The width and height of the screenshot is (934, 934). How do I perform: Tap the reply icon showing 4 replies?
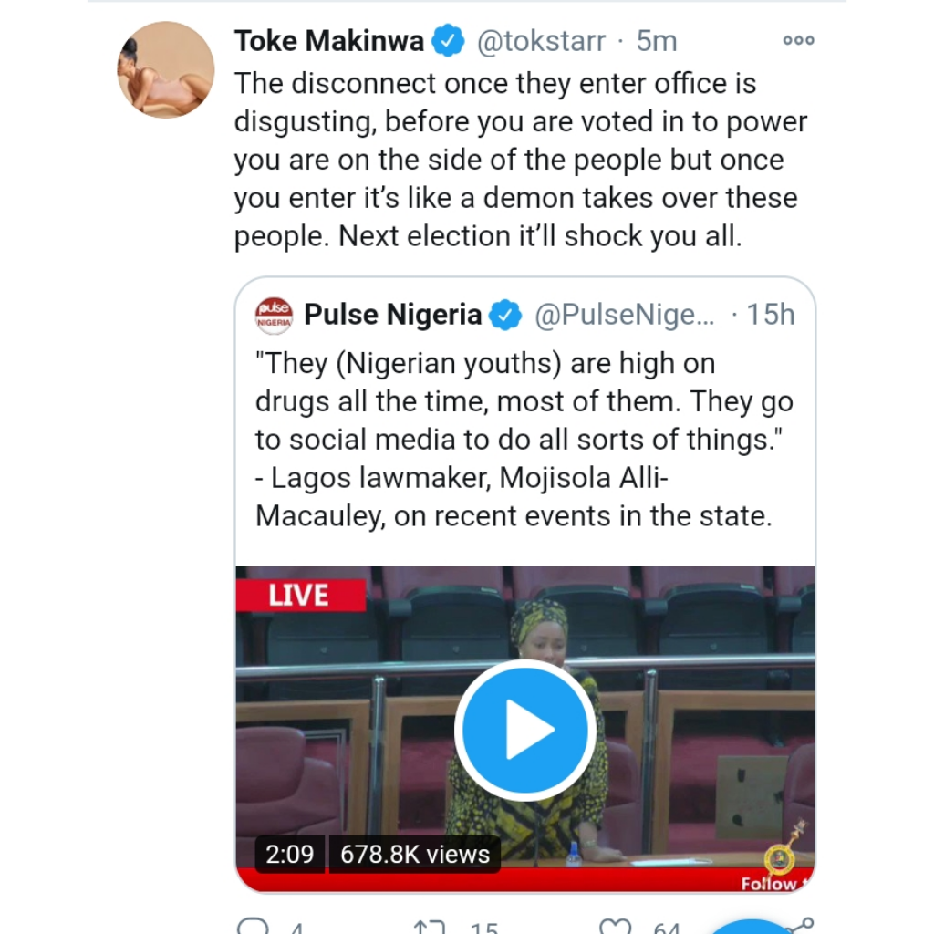click(256, 926)
